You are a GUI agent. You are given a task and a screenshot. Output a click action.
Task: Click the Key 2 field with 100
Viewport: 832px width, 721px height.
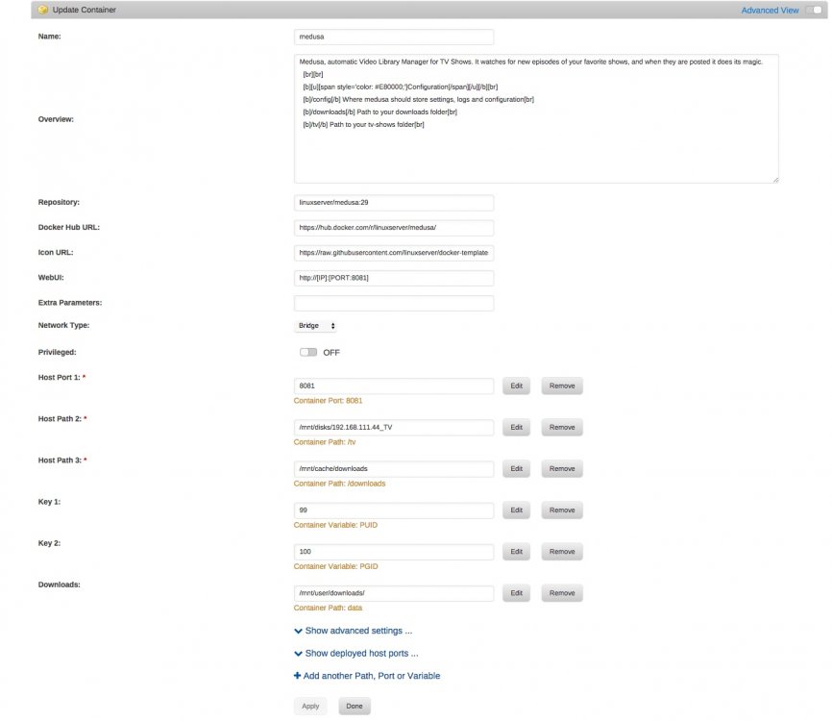click(x=394, y=552)
